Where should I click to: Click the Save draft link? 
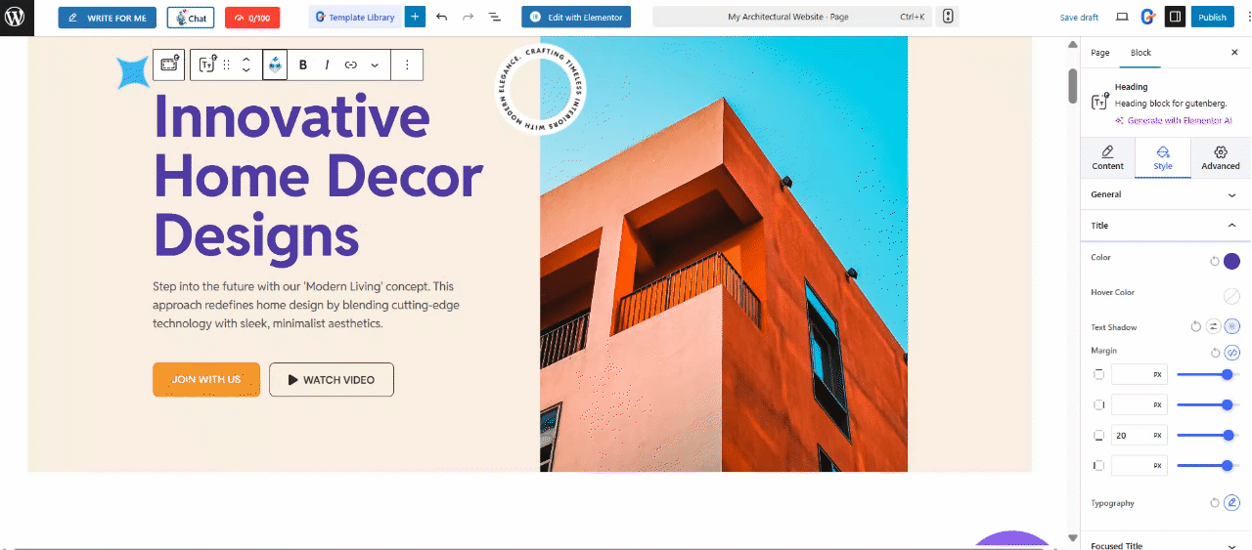(1079, 18)
